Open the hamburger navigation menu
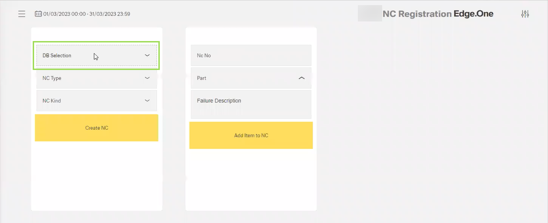 point(21,14)
